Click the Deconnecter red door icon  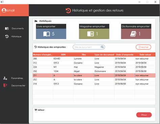5,85
